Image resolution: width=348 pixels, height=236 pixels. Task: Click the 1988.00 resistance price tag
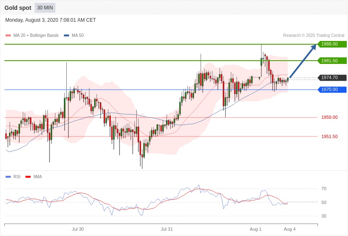click(332, 44)
